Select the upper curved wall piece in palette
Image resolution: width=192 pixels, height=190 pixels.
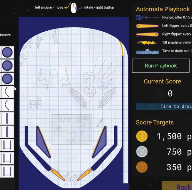click(x=7, y=92)
